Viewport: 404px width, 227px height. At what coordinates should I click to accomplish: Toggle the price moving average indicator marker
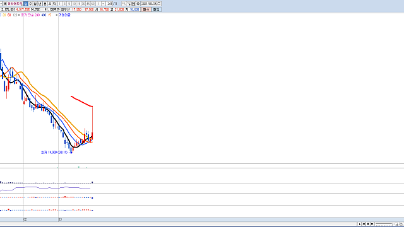click(x=19, y=15)
